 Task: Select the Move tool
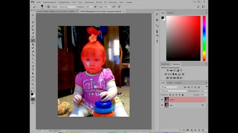coord(33,15)
